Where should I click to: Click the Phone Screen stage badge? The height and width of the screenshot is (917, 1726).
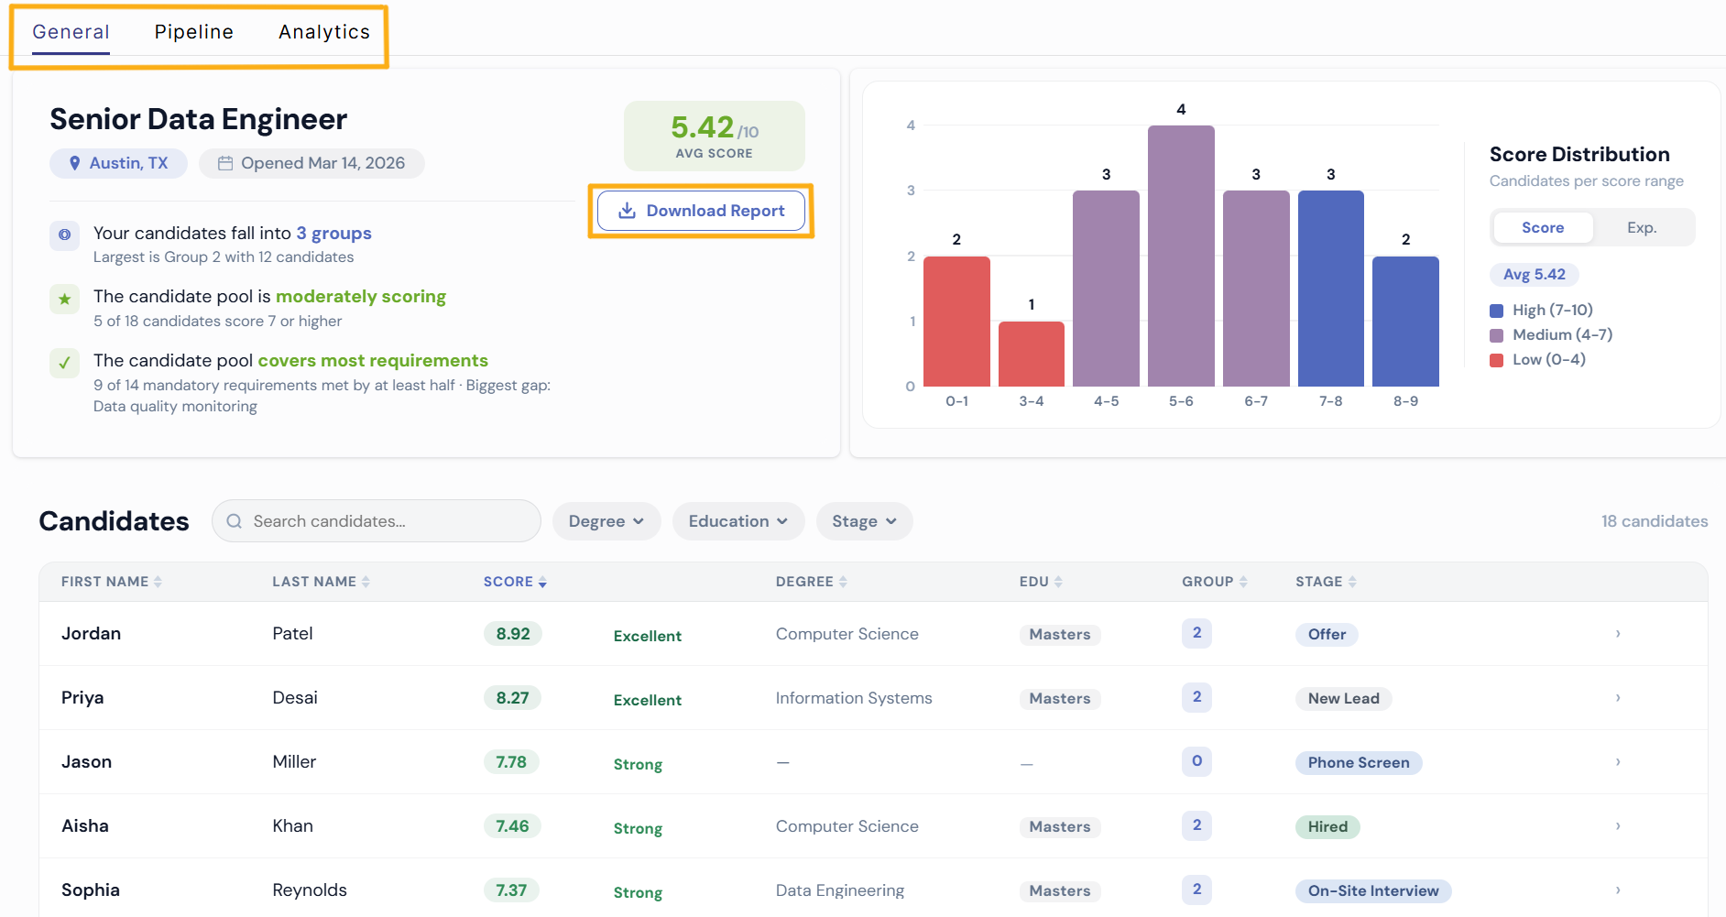tap(1359, 763)
